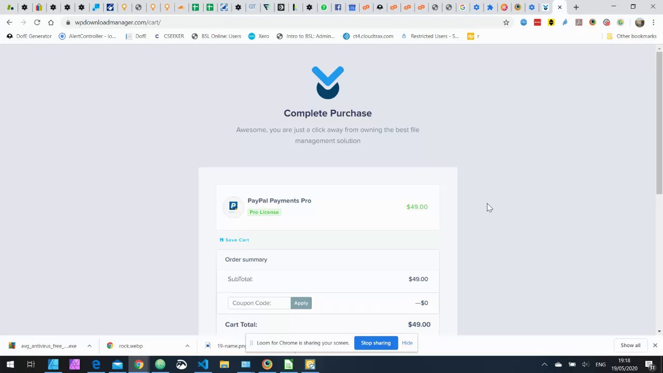Image resolution: width=663 pixels, height=373 pixels.
Task: Click the SubTotal $49.00 value
Action: pyautogui.click(x=418, y=279)
